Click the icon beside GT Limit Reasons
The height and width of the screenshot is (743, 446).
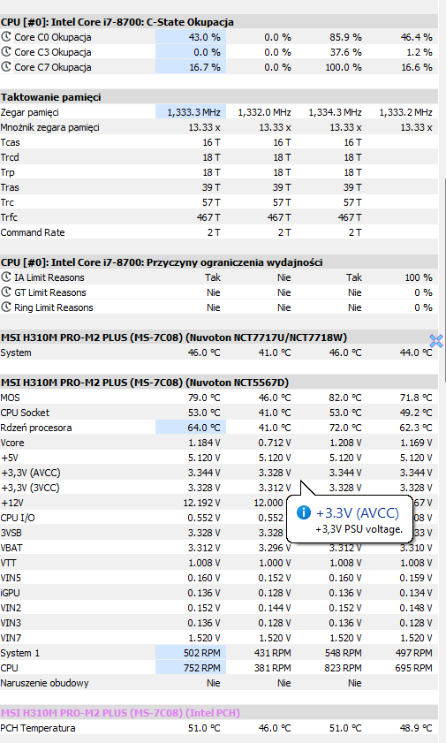(x=5, y=292)
